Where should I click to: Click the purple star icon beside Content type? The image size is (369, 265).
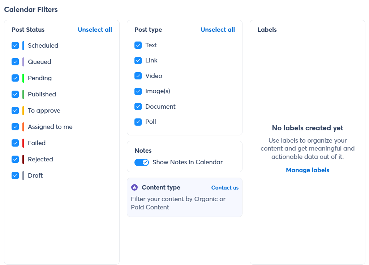coord(134,187)
